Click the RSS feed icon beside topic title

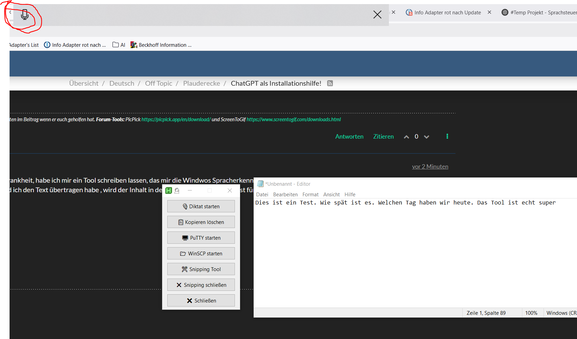(x=330, y=83)
